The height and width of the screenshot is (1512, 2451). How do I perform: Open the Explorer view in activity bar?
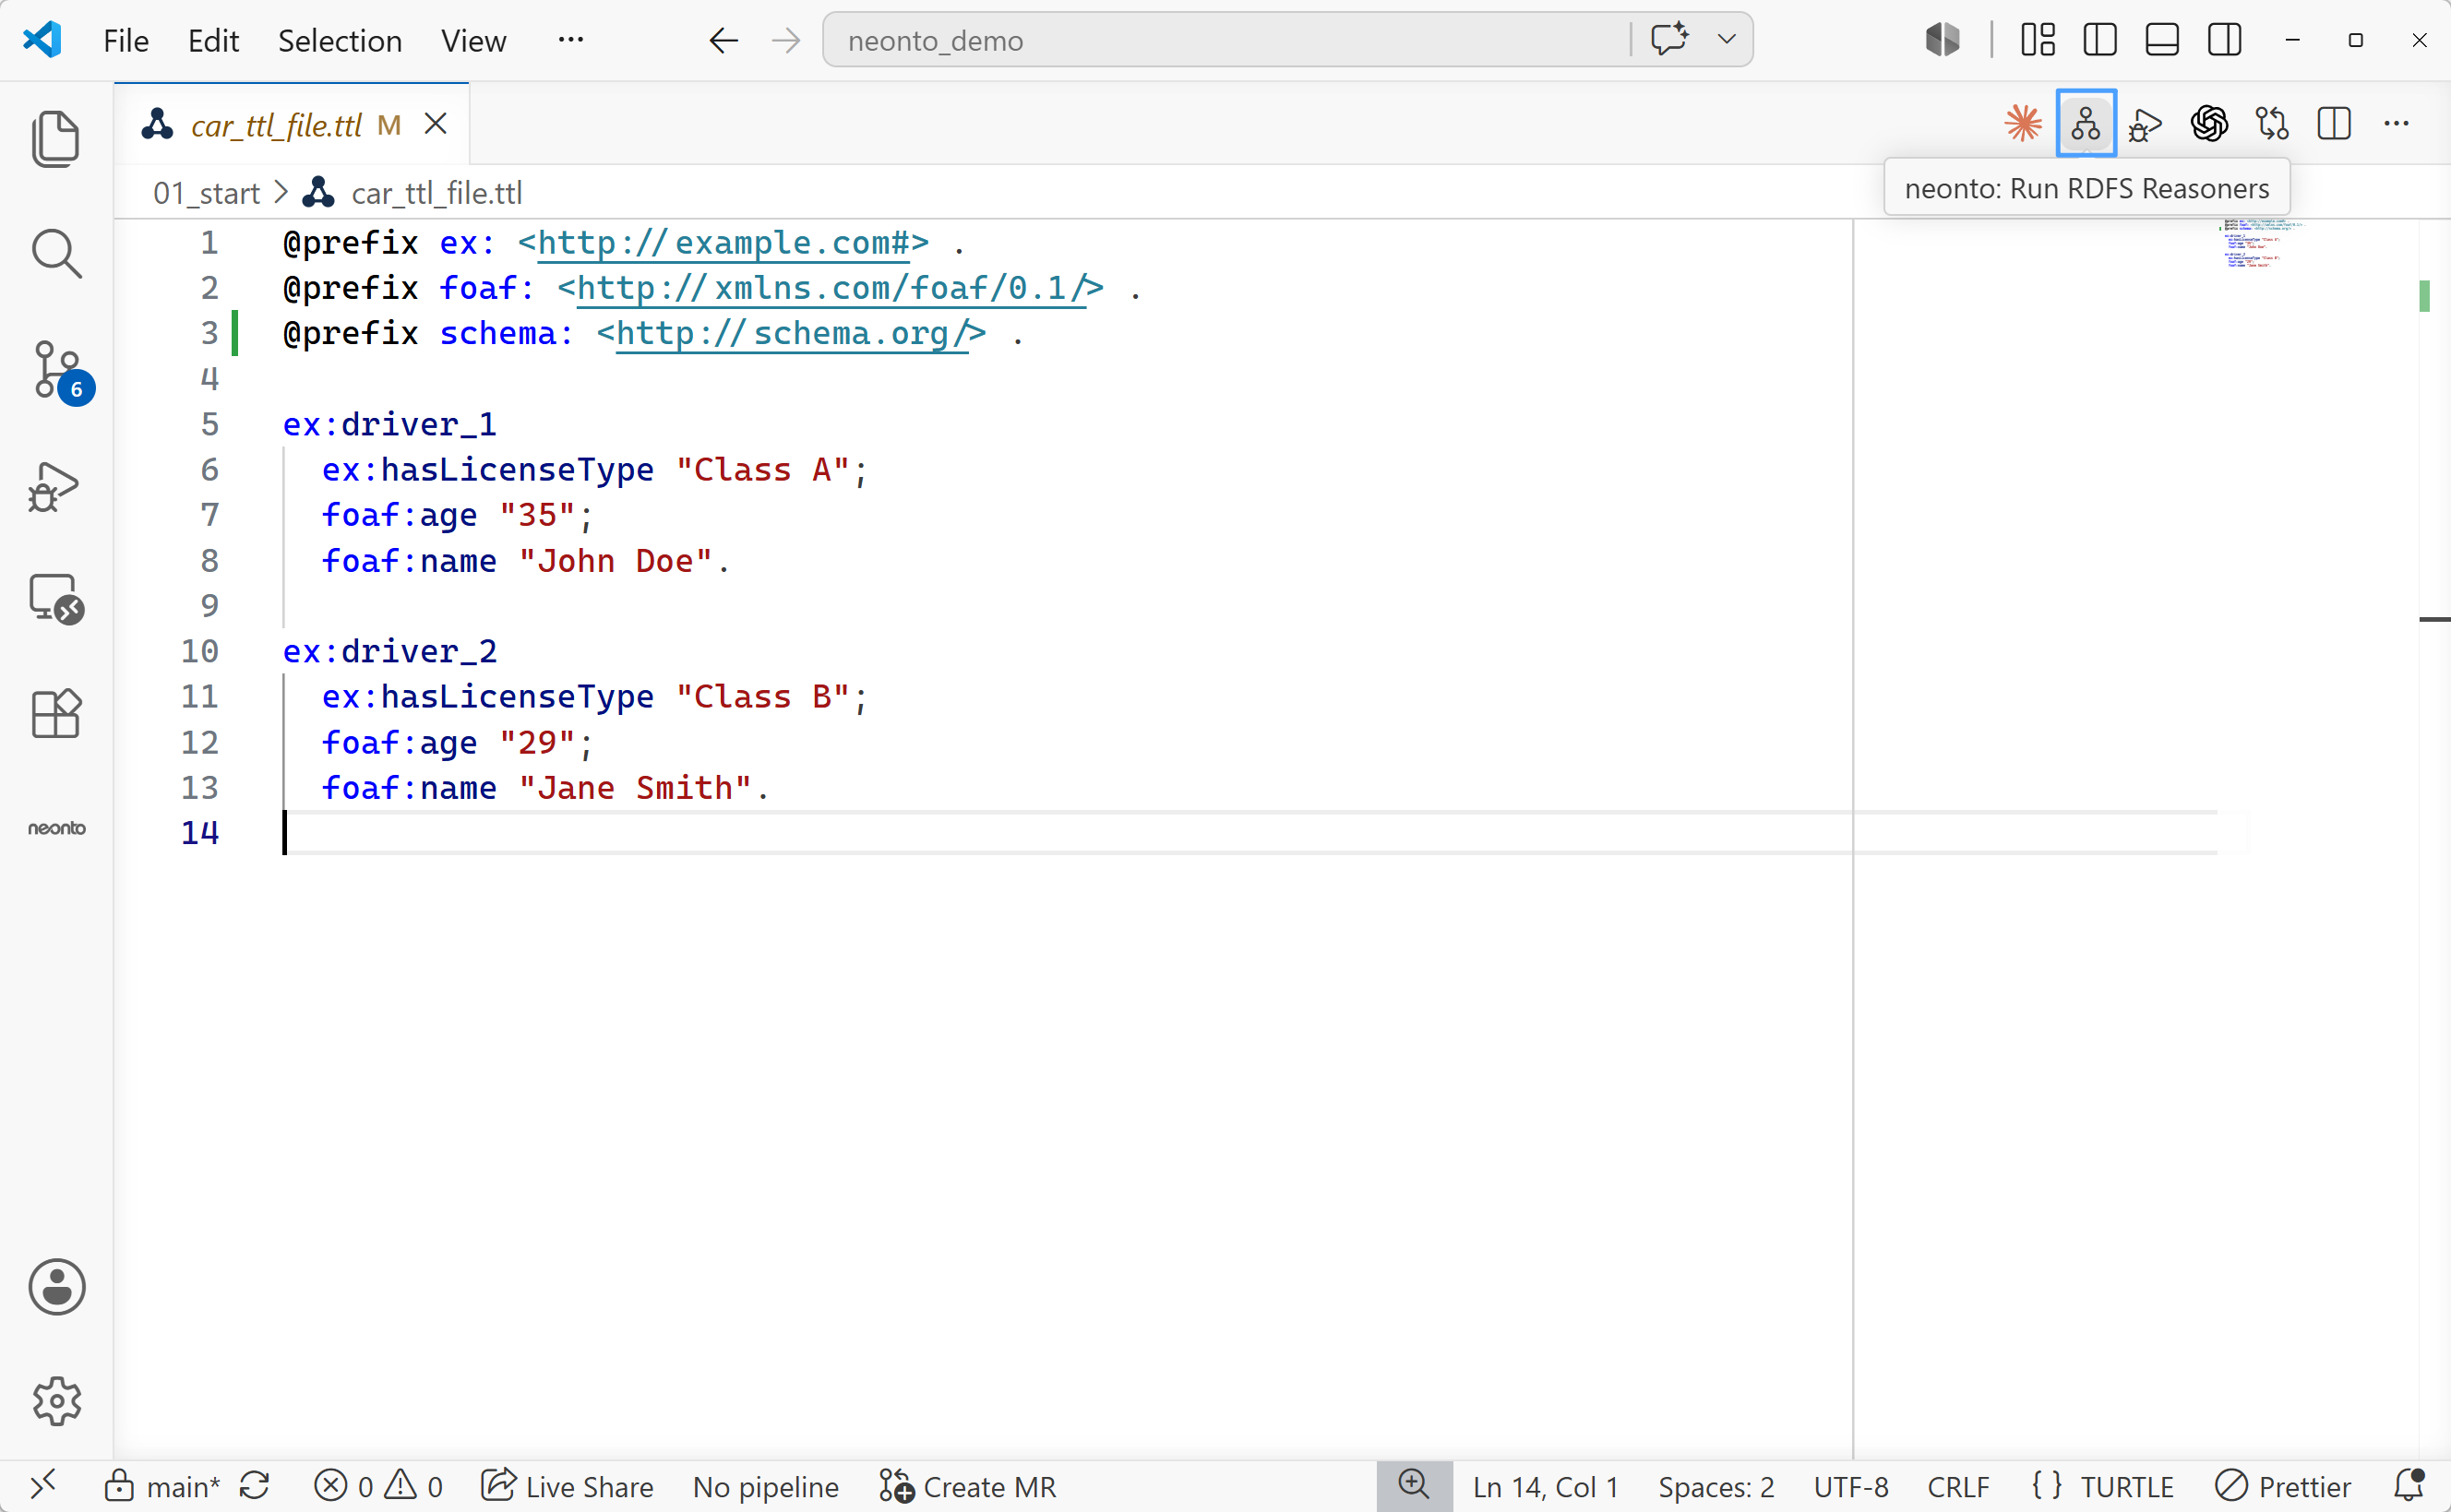[x=56, y=138]
